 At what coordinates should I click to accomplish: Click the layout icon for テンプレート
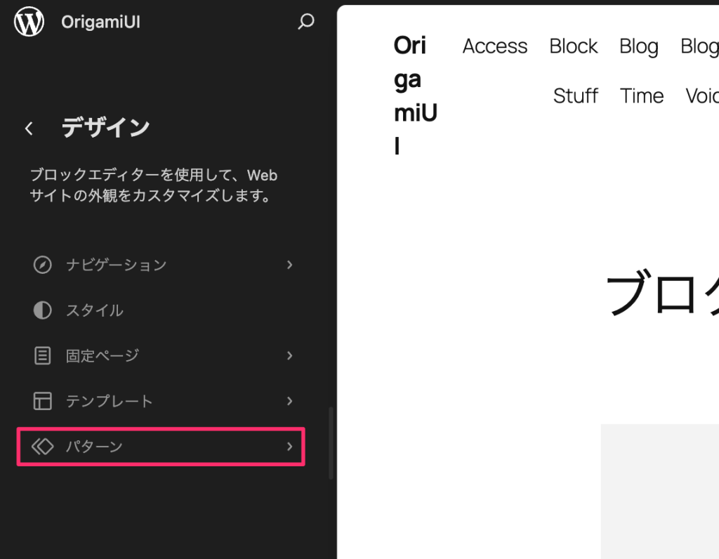coord(43,401)
